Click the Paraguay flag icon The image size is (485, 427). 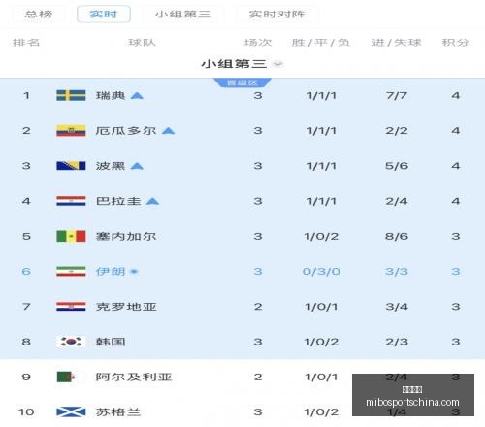point(71,201)
